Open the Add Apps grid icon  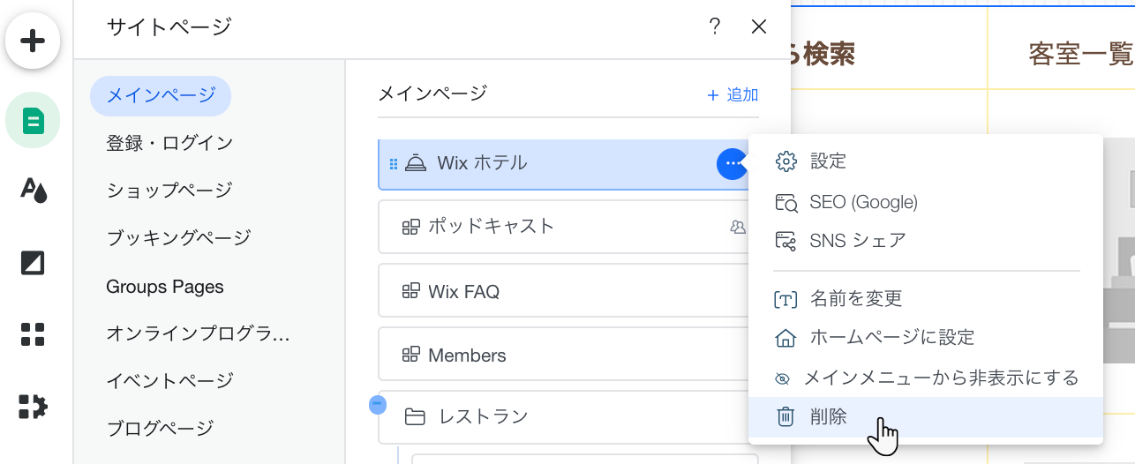coord(33,335)
